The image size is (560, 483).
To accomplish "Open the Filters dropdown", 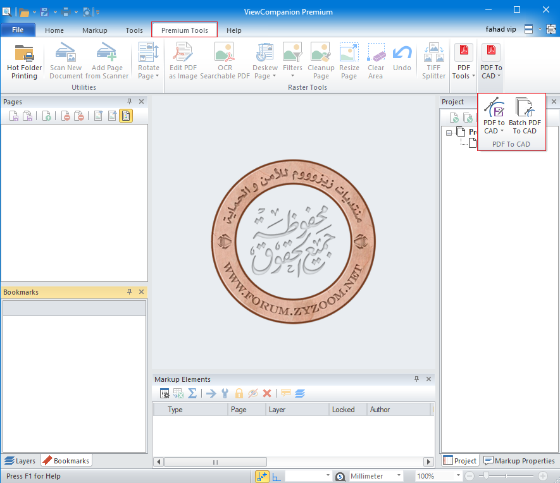I will coord(292,61).
